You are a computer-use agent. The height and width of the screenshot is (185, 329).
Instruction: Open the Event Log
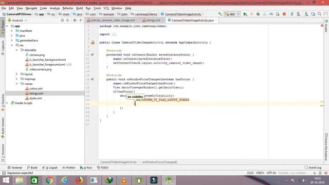[x=313, y=168]
